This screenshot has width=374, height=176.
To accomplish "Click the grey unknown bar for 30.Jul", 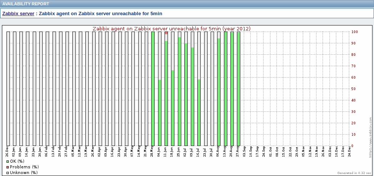I will point(212,89).
